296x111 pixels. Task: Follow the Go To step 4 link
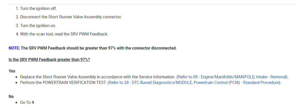pos(33,102)
